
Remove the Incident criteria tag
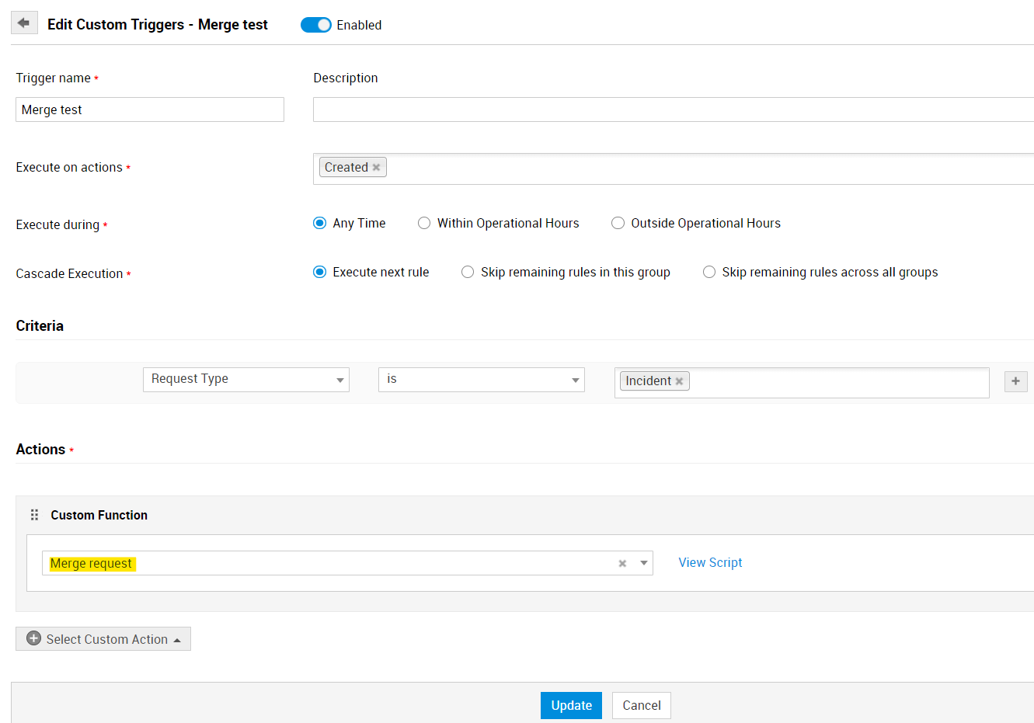(x=679, y=381)
